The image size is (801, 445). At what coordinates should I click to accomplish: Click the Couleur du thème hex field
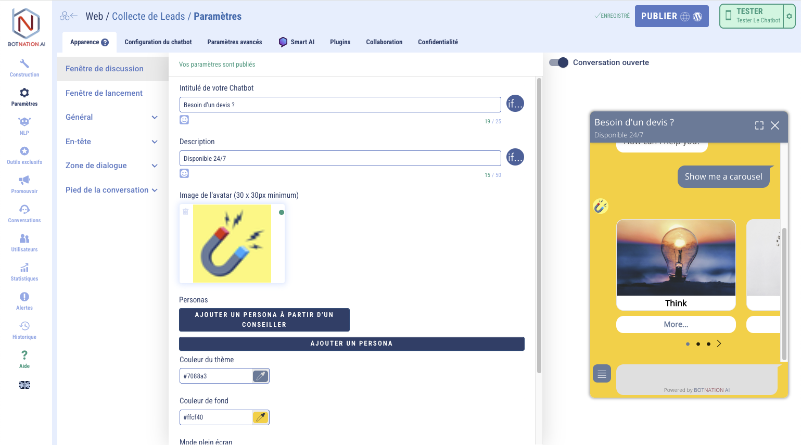pos(216,376)
